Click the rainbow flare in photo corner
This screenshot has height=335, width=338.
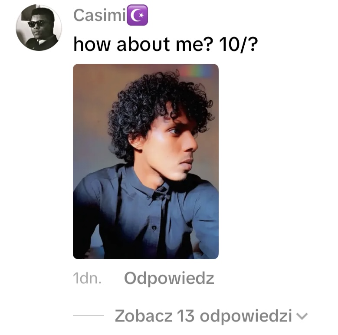[x=197, y=70]
